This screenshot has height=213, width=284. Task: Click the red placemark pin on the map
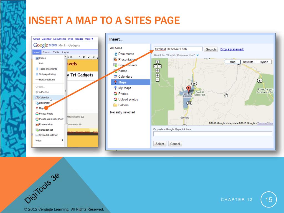tap(189, 89)
